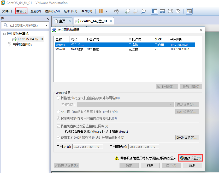Select 我的计算机 in library tree
The image size is (219, 173).
[x=21, y=34]
